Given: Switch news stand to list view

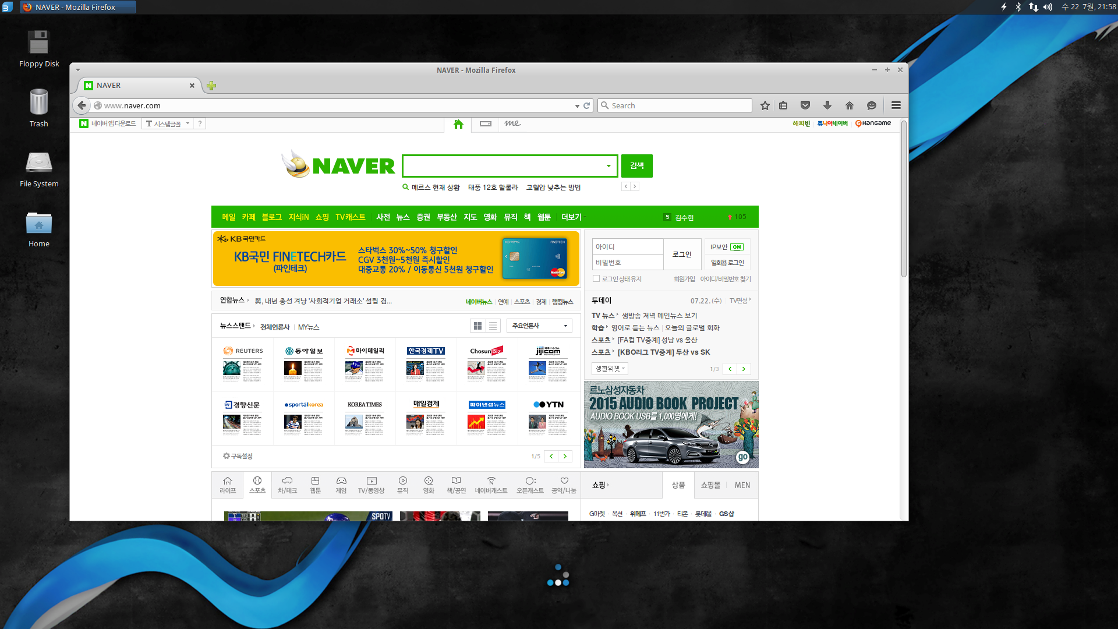Looking at the screenshot, I should tap(493, 326).
